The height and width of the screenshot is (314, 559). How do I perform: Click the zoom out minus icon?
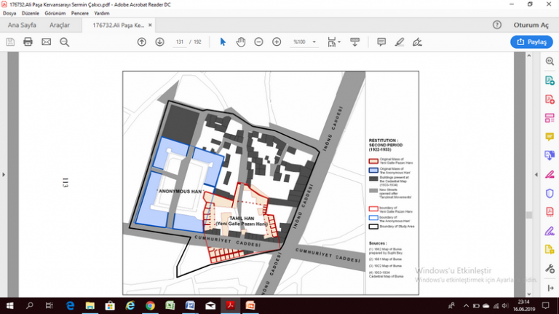click(258, 42)
